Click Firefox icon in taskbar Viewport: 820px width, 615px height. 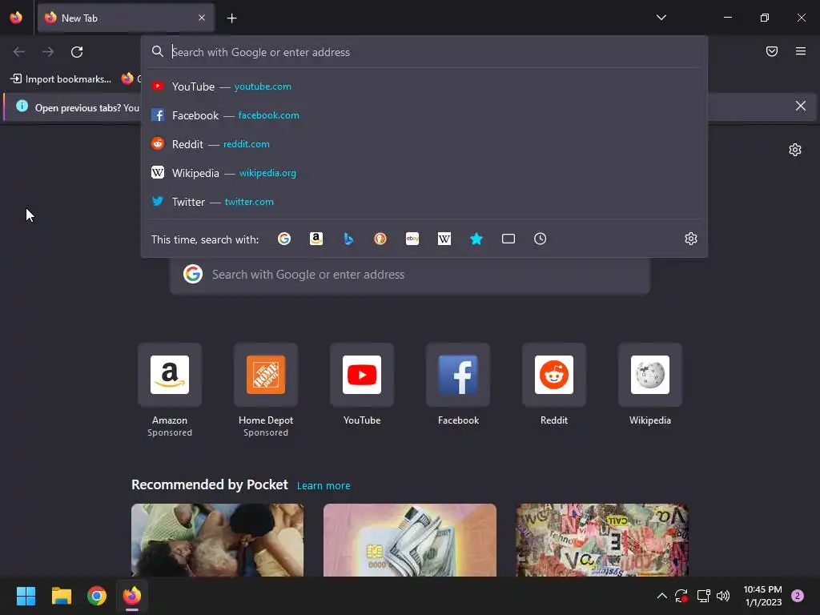(132, 596)
